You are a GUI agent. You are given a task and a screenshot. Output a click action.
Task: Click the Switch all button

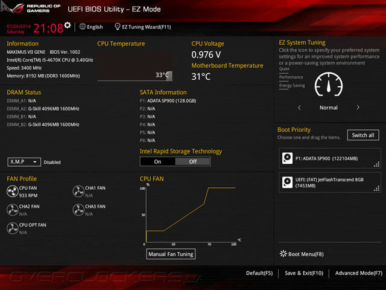[x=363, y=135]
